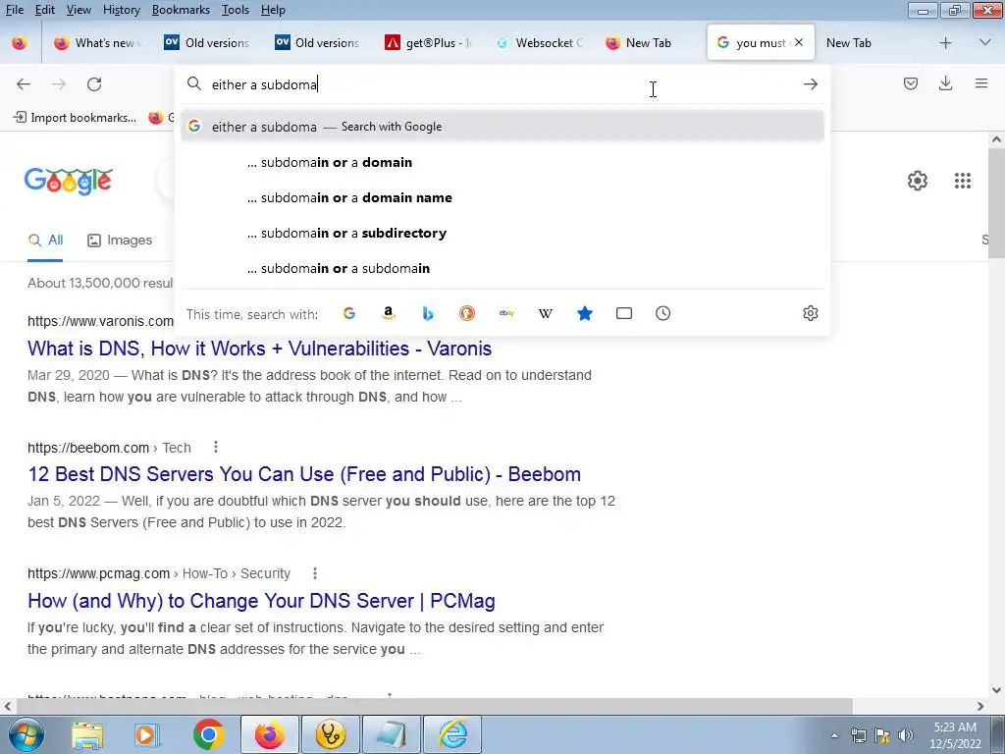Image resolution: width=1005 pixels, height=754 pixels.
Task: Launch Chrome from the taskbar
Action: [x=208, y=734]
